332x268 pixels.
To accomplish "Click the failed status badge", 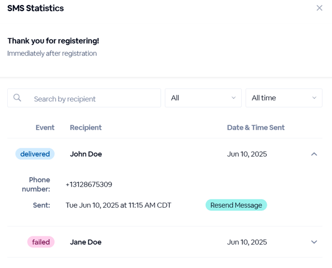I will 41,242.
